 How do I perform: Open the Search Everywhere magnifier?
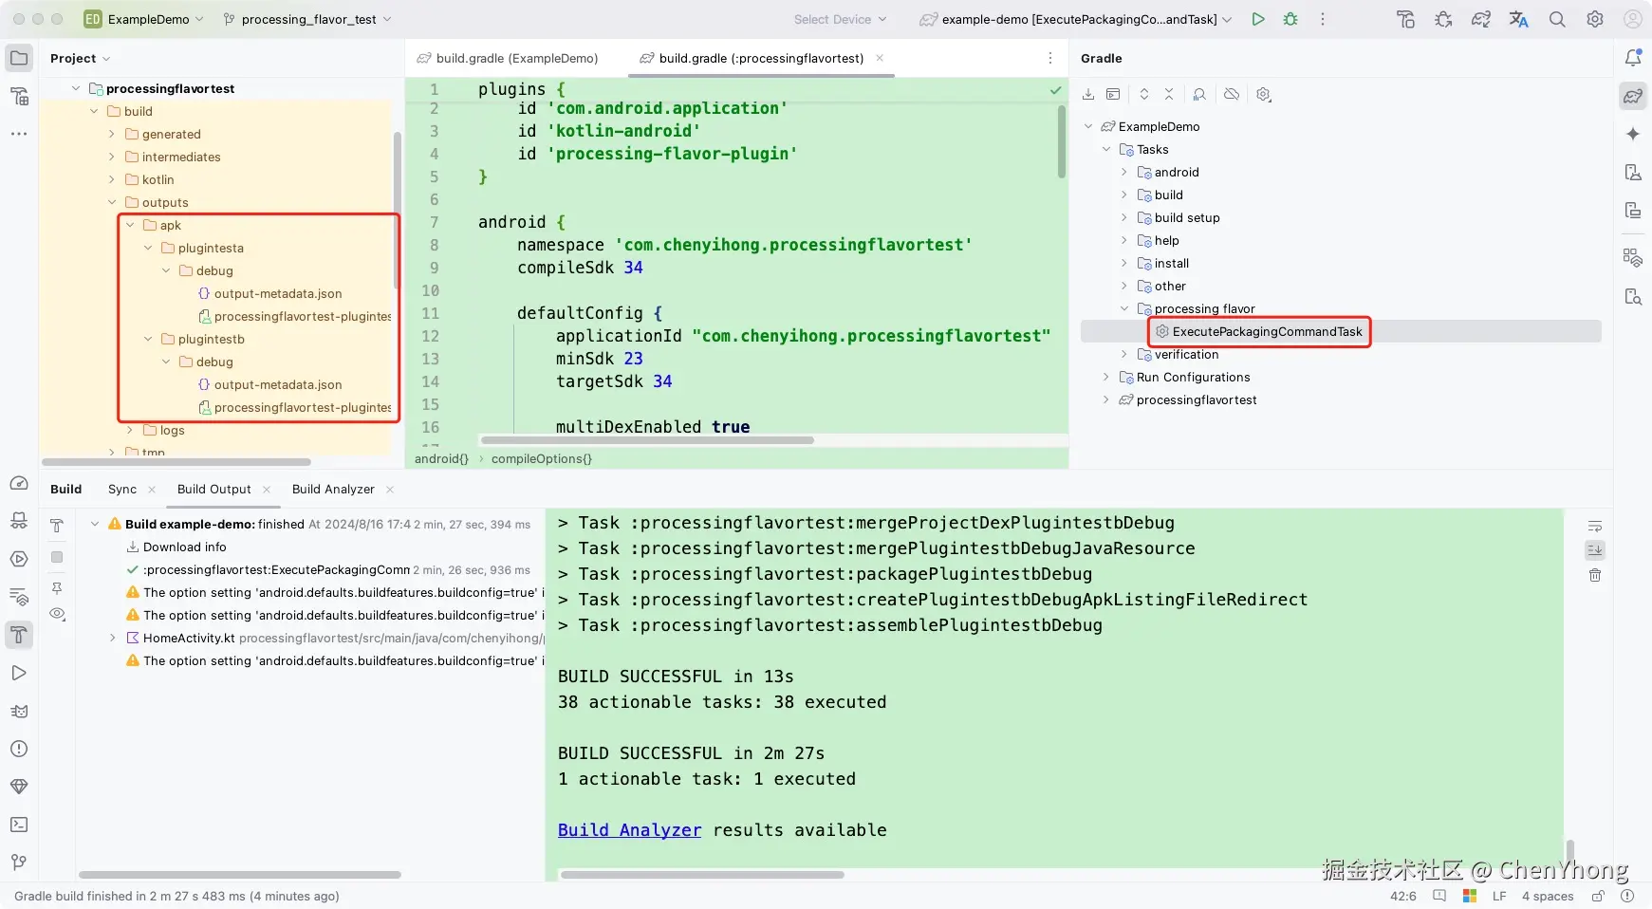tap(1557, 19)
